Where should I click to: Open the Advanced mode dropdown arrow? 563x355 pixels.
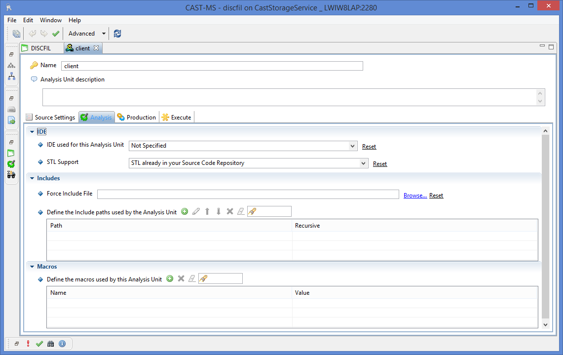click(104, 34)
